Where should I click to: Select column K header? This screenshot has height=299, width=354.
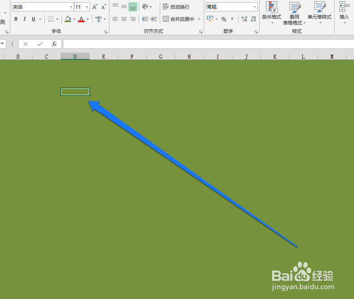pyautogui.click(x=275, y=57)
